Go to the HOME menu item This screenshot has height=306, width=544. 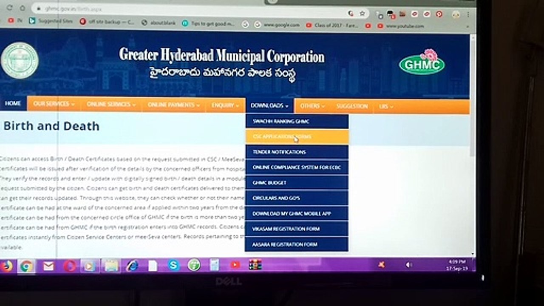[x=13, y=103]
